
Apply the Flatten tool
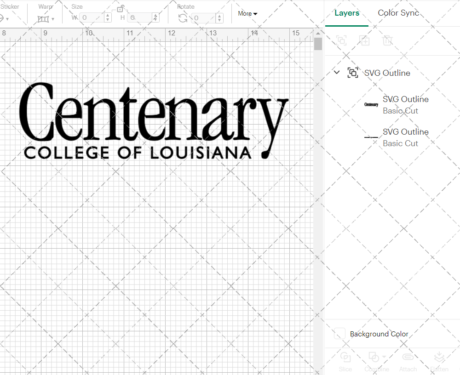[439, 361]
